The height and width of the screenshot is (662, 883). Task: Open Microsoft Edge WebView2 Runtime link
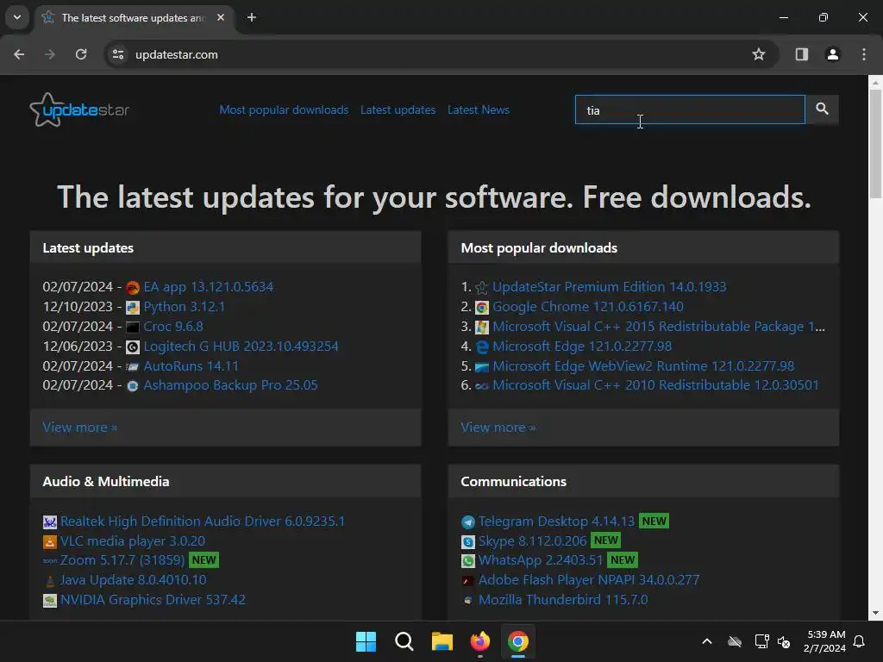click(x=643, y=365)
